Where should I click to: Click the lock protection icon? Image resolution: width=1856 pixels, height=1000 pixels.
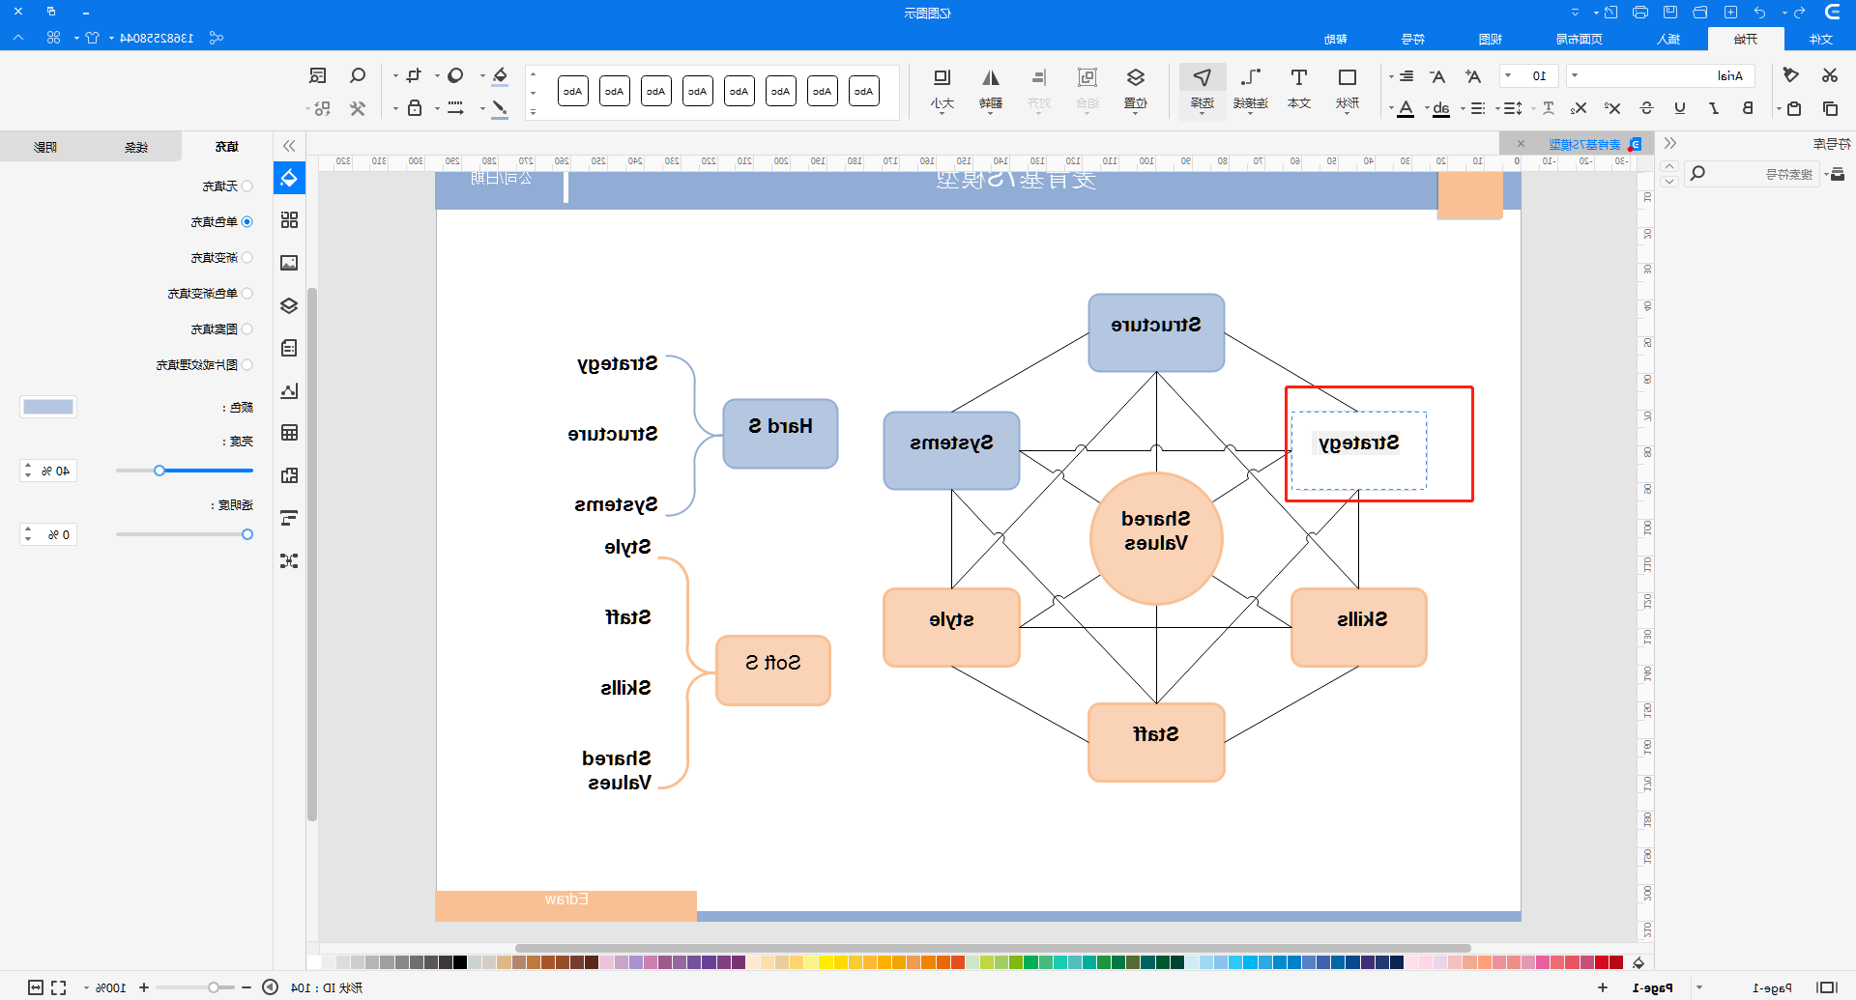(415, 108)
